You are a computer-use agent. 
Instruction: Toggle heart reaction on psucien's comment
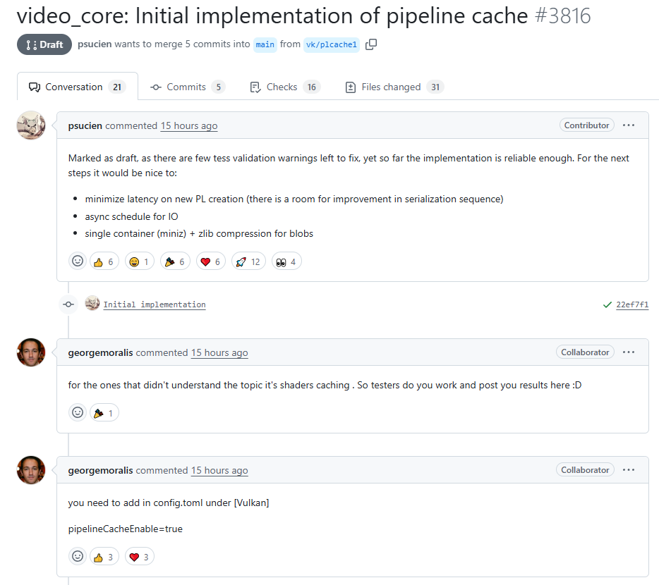210,261
